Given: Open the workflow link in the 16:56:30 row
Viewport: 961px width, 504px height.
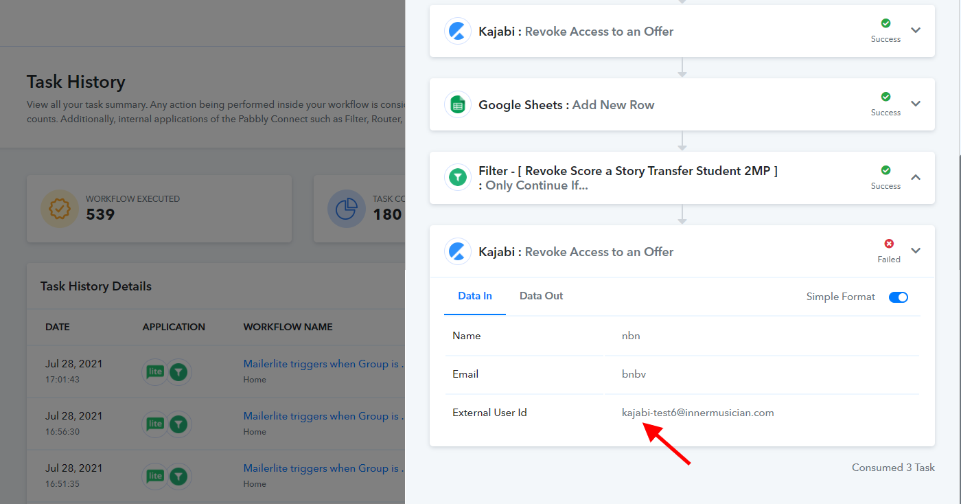Looking at the screenshot, I should pyautogui.click(x=324, y=416).
